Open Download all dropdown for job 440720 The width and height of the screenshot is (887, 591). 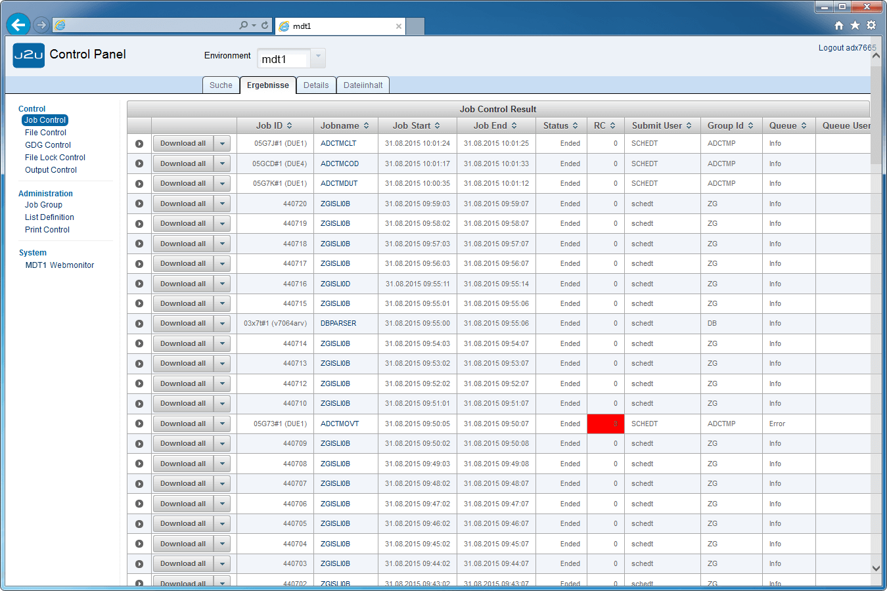pos(222,204)
